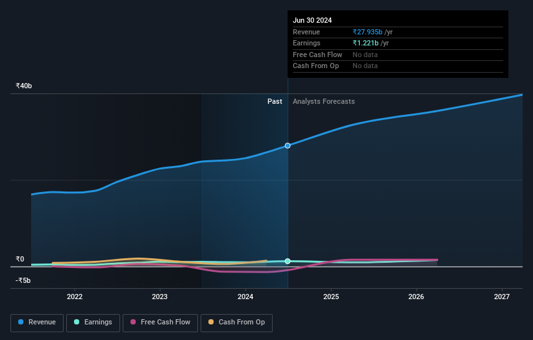Click the -₹5b y-axis label
The height and width of the screenshot is (340, 533).
click(x=23, y=280)
